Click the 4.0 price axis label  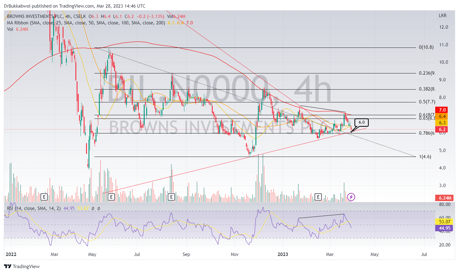[442, 168]
